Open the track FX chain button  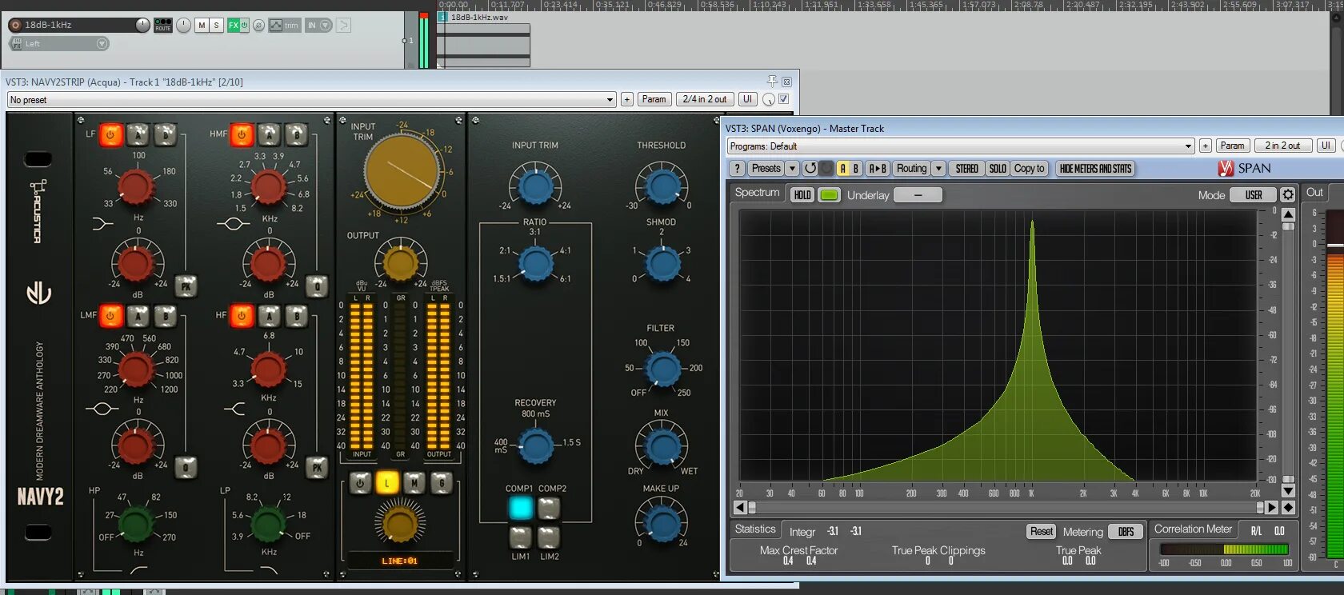tap(234, 26)
